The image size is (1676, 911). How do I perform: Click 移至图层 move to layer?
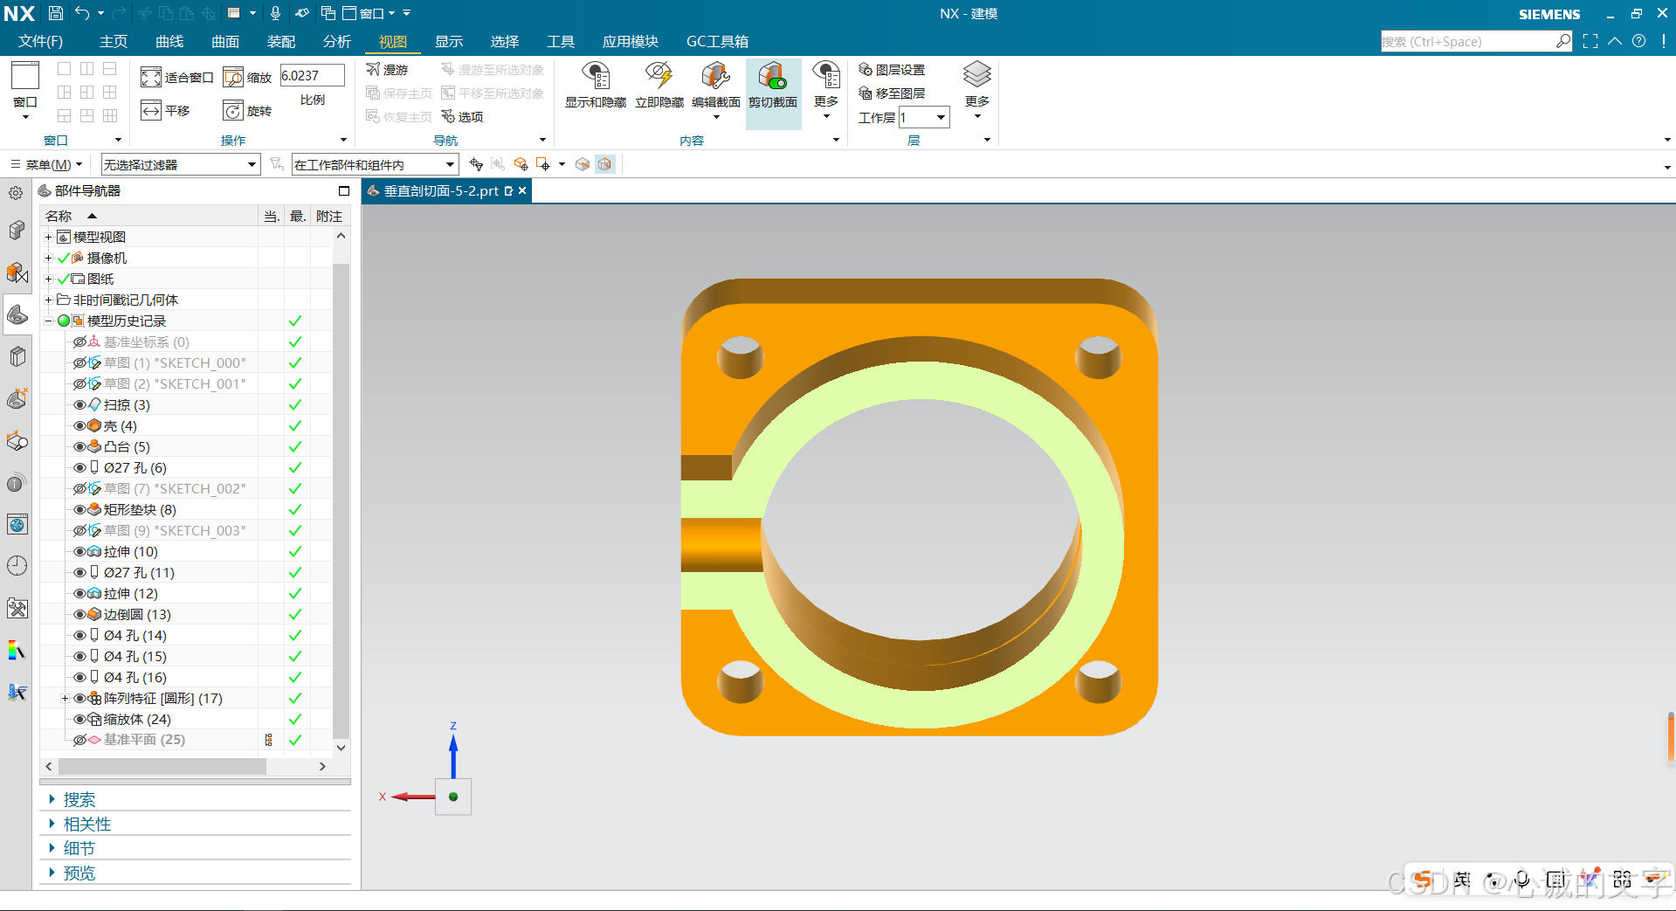point(892,93)
